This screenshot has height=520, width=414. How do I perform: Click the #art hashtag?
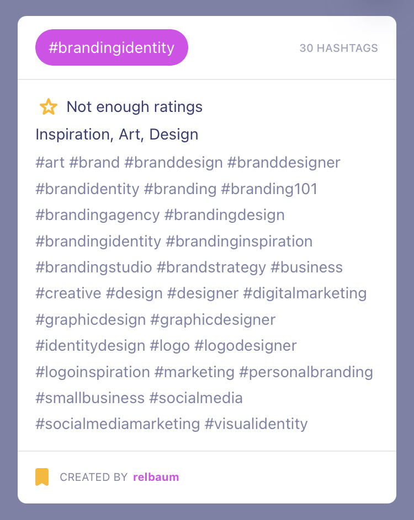coord(50,163)
